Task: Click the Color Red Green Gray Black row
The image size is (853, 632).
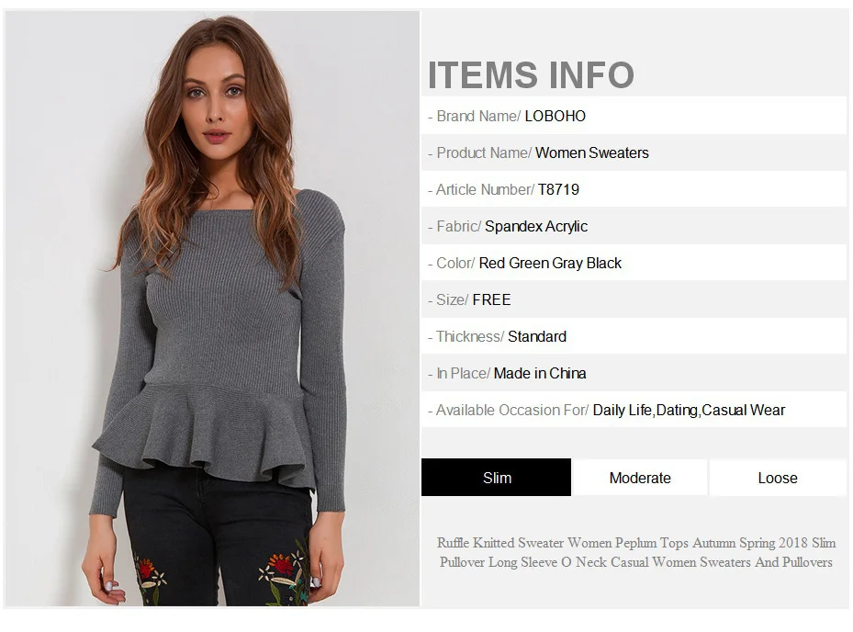Action: [634, 263]
